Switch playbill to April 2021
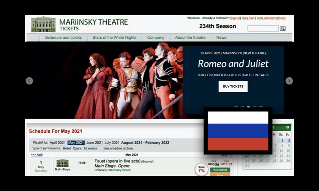Image resolution: width=319 pixels, height=191 pixels. click(x=58, y=143)
